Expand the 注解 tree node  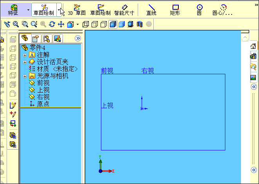click(x=25, y=55)
